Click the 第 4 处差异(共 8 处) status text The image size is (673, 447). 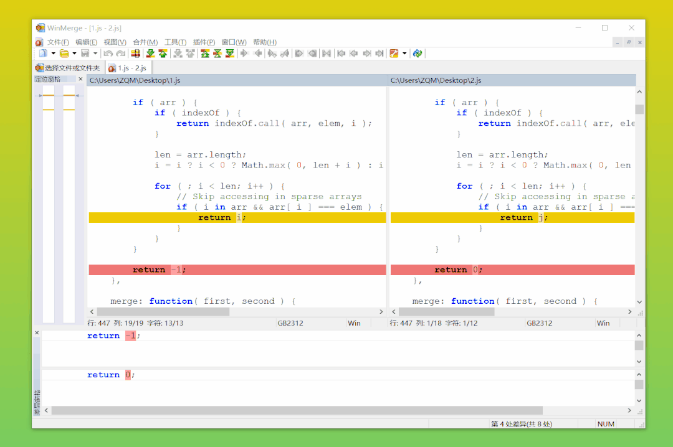pyautogui.click(x=522, y=424)
